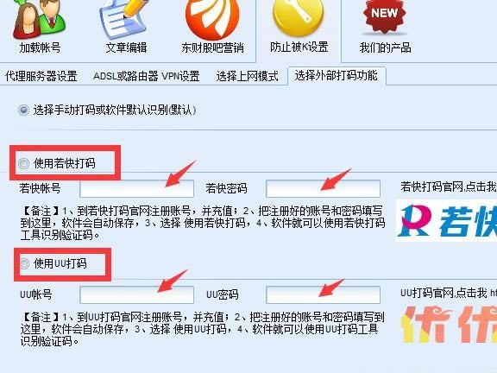
Task: Click the 若快密码 input field
Action: click(x=324, y=189)
